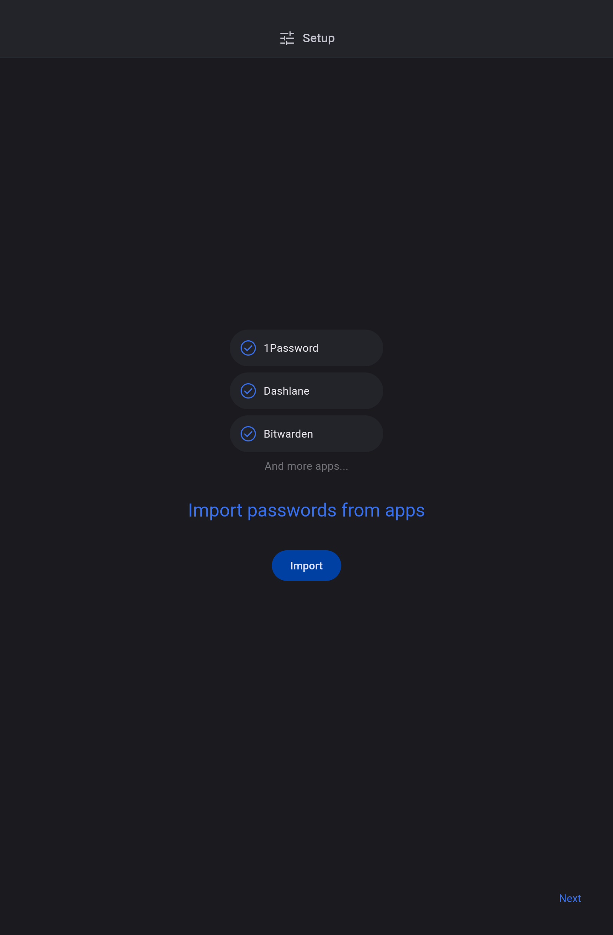613x935 pixels.
Task: Select the Bitwarden app chip
Action: pos(306,434)
